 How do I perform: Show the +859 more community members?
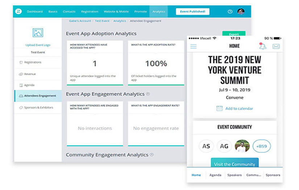pos(261,146)
